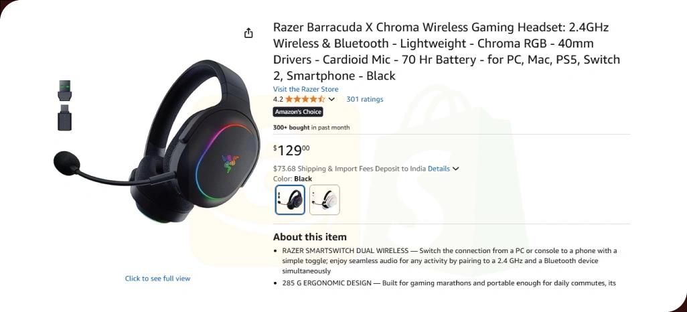Click the $129 price
The width and height of the screenshot is (687, 312).
coord(292,150)
